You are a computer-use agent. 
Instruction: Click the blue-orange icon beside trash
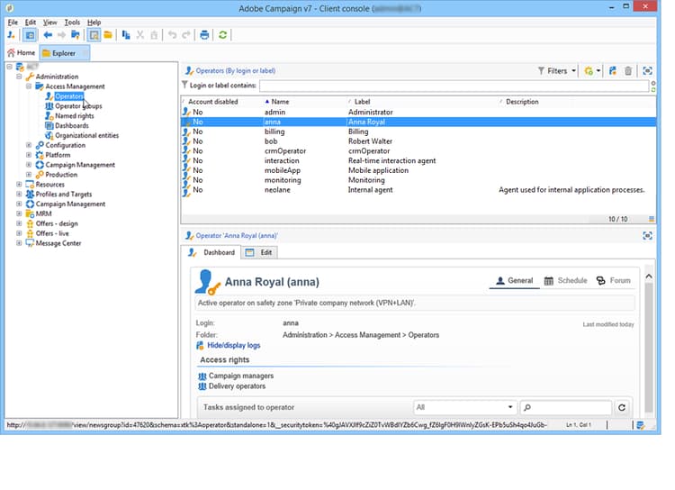tap(613, 70)
